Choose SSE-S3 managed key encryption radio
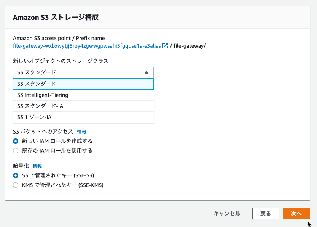Image resolution: width=317 pixels, height=227 pixels. pos(16,175)
